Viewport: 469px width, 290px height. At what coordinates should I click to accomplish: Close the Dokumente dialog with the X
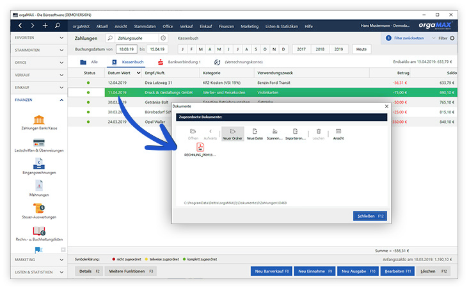pos(386,106)
